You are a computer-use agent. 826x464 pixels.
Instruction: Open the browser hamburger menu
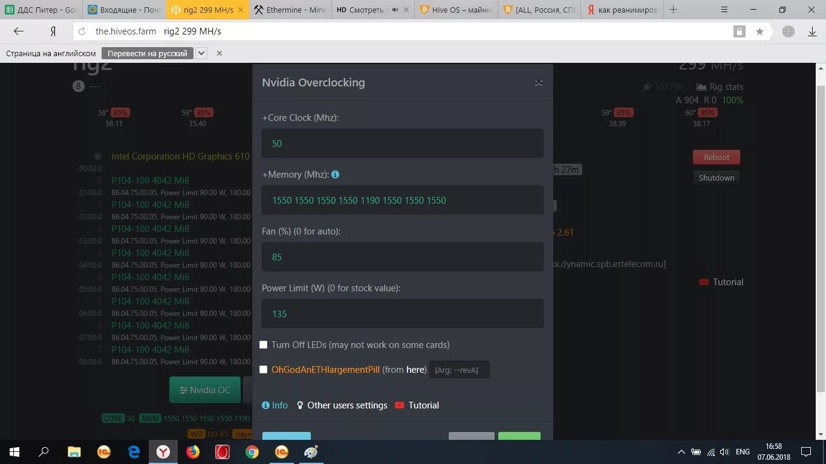tap(725, 10)
